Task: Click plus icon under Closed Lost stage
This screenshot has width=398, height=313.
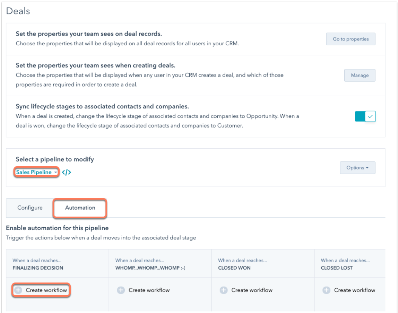Action: 327,290
